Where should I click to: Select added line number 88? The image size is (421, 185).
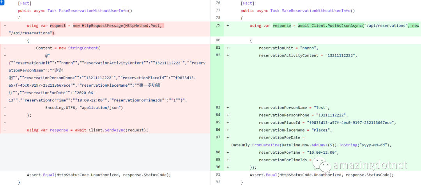(x=218, y=152)
